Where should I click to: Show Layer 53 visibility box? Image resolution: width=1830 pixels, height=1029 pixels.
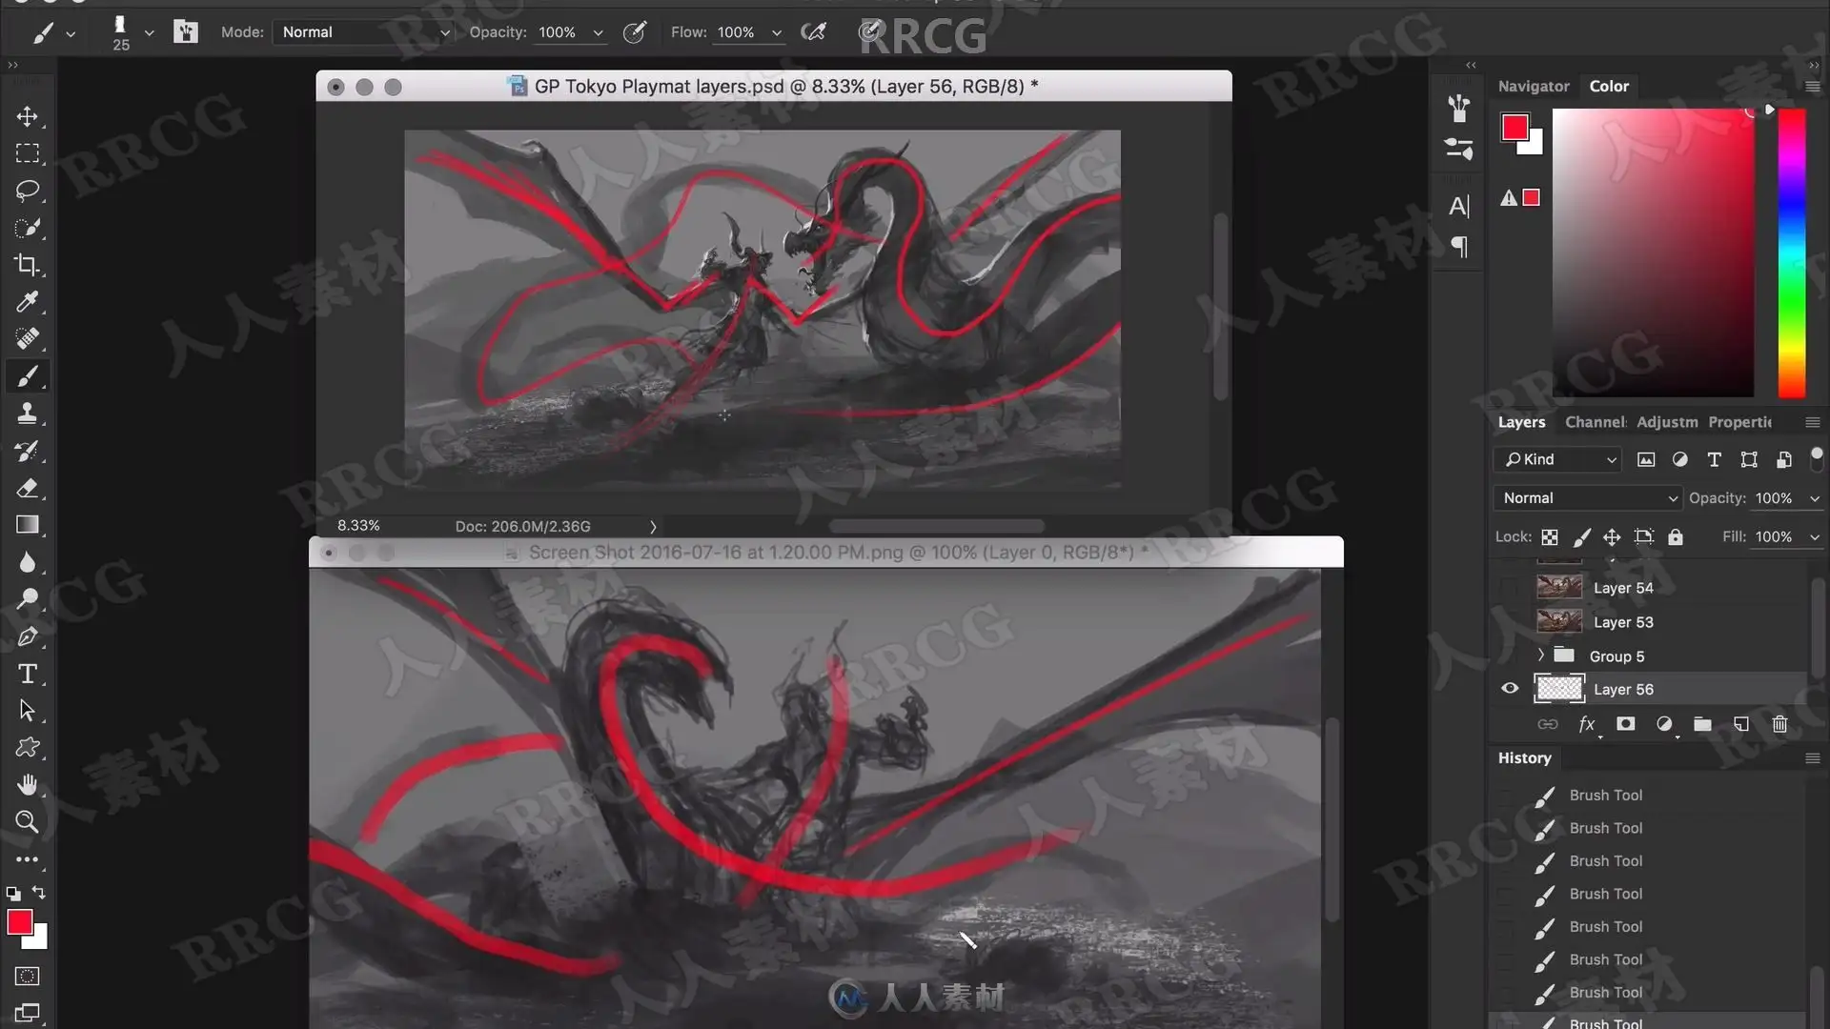point(1510,622)
